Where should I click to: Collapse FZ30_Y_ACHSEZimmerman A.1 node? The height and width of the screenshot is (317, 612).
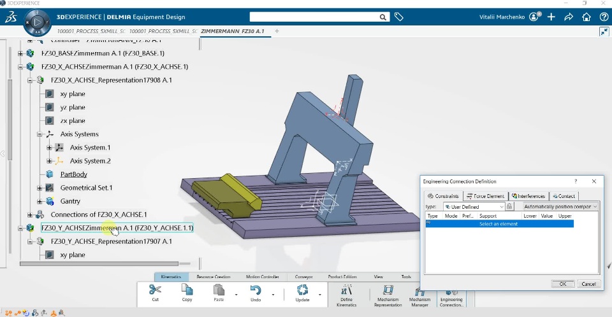click(x=20, y=228)
